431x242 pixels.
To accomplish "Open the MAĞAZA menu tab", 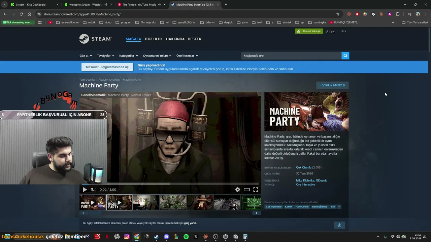I will click(133, 39).
